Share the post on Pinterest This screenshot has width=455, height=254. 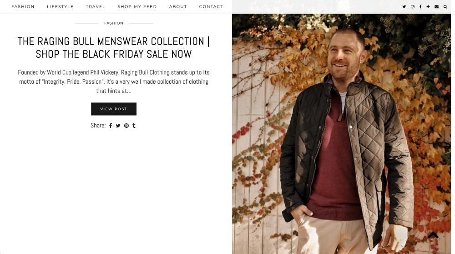126,126
